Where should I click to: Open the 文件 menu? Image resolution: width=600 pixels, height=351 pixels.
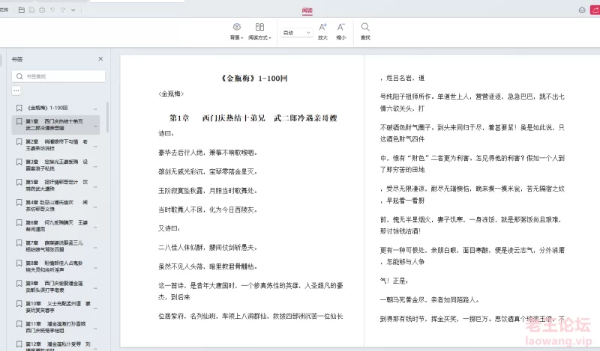click(x=4, y=10)
